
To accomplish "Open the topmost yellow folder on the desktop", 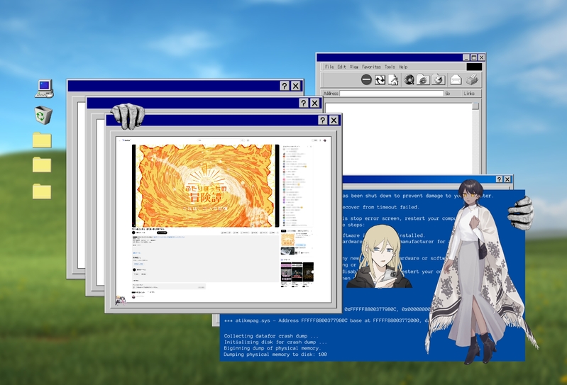I will pos(42,140).
